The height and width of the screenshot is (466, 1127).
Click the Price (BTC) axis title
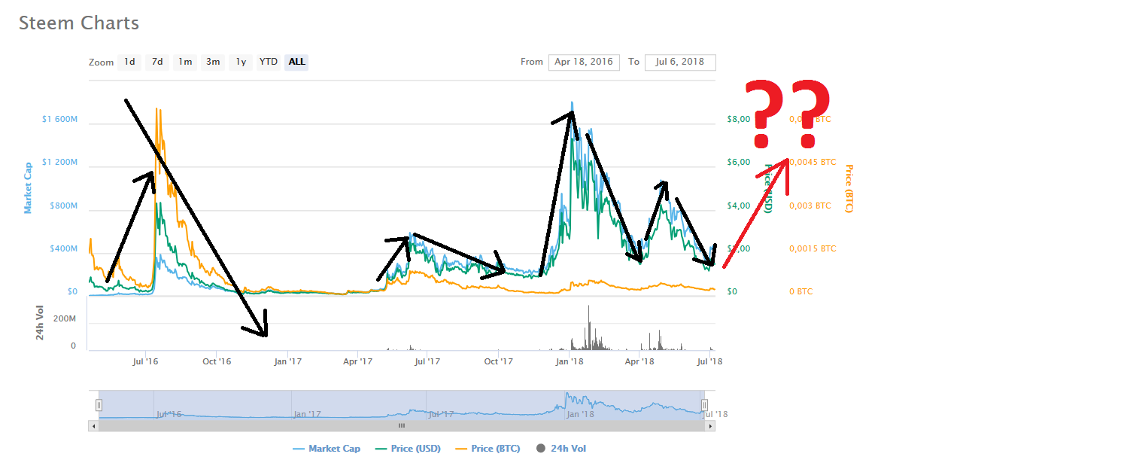click(849, 188)
